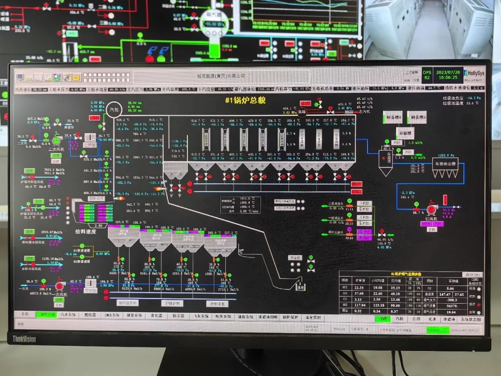501x376 pixels.
Task: Toggle the top 校准 indicator in CEMS status
Action: coord(479,288)
